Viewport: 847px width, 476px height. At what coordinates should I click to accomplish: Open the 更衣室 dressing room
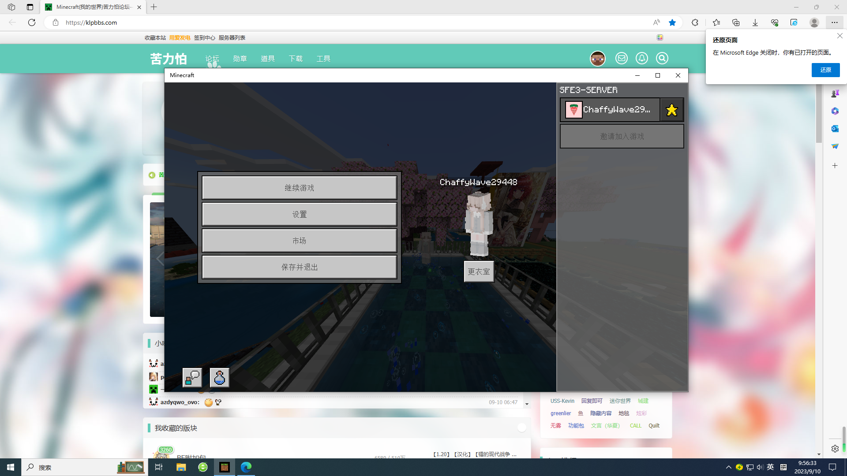click(x=479, y=271)
